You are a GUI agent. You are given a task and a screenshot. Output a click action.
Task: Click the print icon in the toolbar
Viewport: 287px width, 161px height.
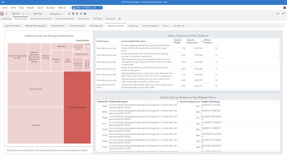(77, 14)
